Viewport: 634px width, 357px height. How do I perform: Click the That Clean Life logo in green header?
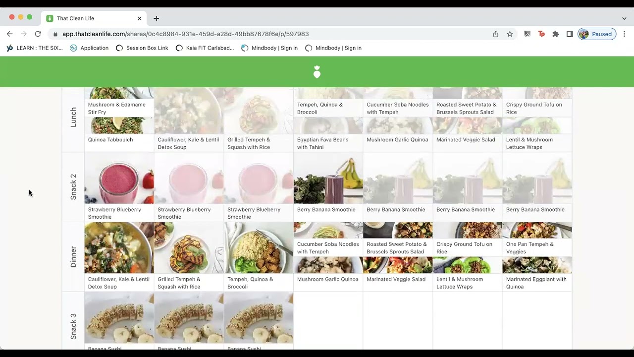[317, 72]
